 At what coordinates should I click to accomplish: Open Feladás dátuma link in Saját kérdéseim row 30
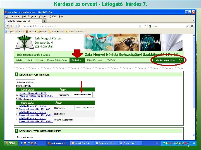pyautogui.click(x=33, y=93)
